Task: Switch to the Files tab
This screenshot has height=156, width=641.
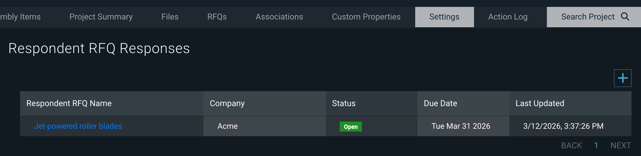Action: [x=170, y=17]
